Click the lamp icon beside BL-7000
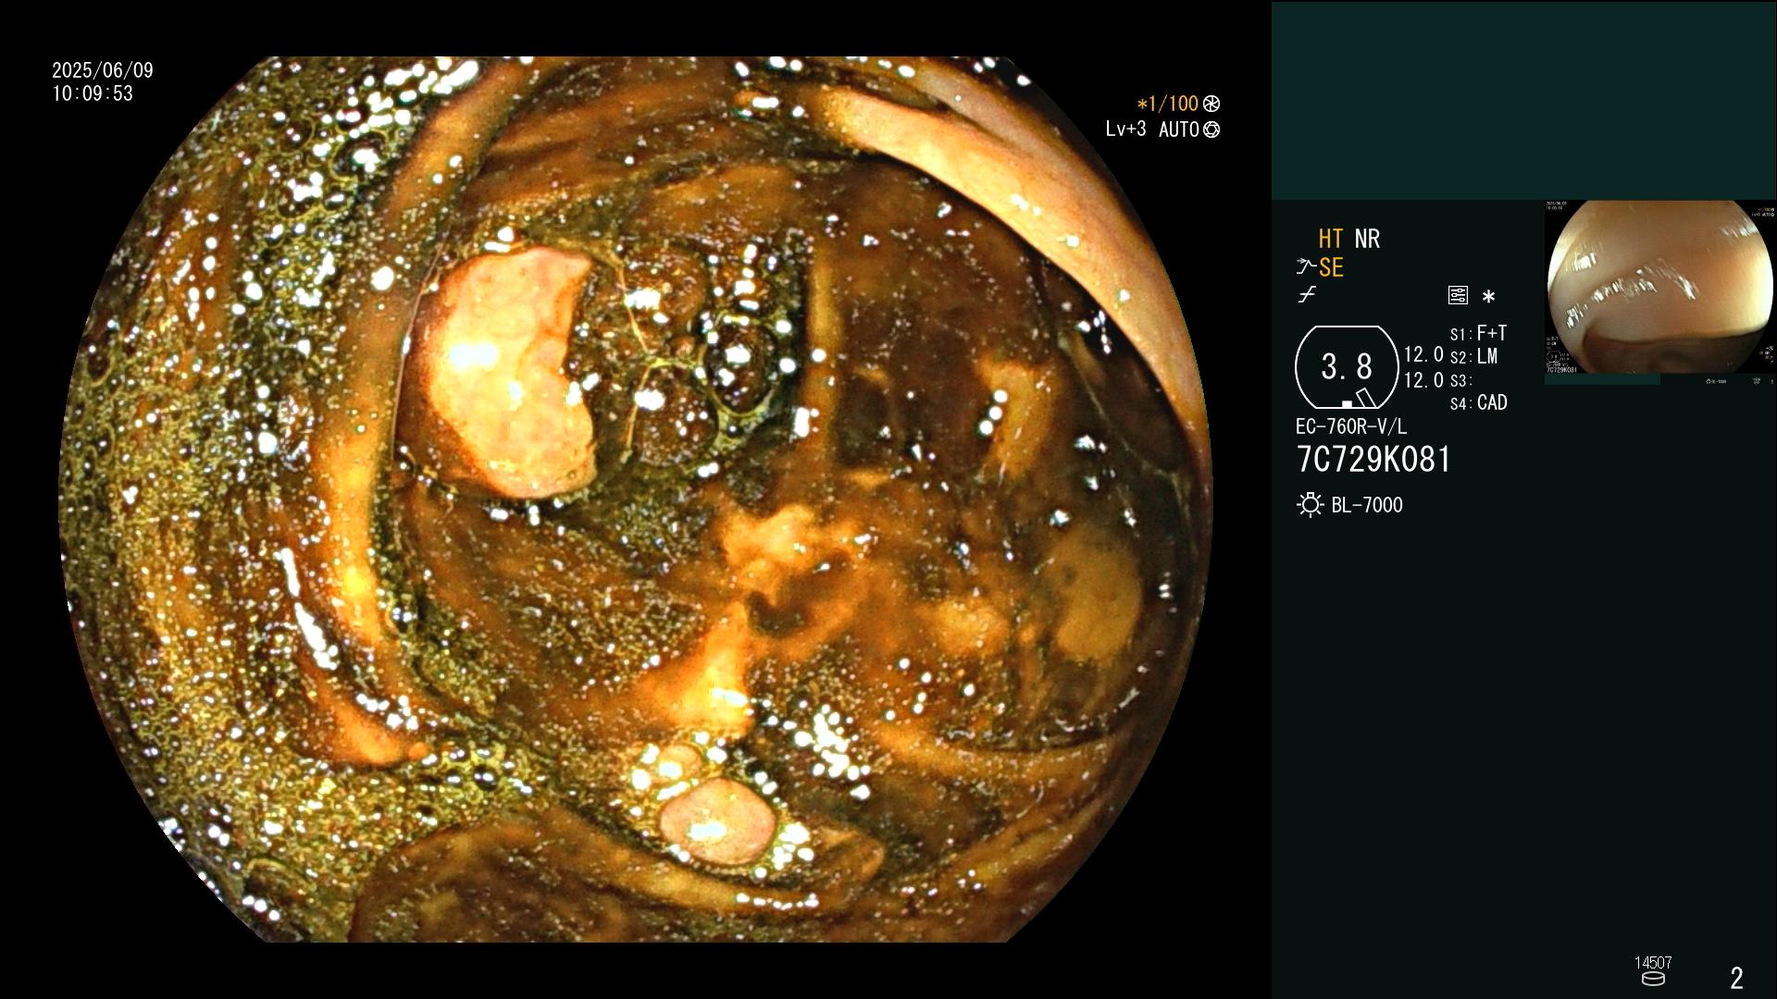The height and width of the screenshot is (999, 1777). (x=1310, y=505)
